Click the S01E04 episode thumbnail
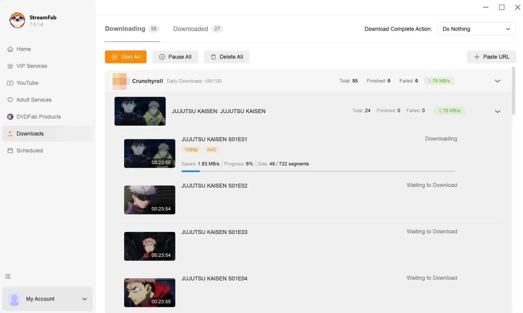This screenshot has width=523, height=313. coord(150,293)
